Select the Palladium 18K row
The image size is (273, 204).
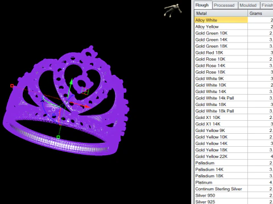(234, 176)
